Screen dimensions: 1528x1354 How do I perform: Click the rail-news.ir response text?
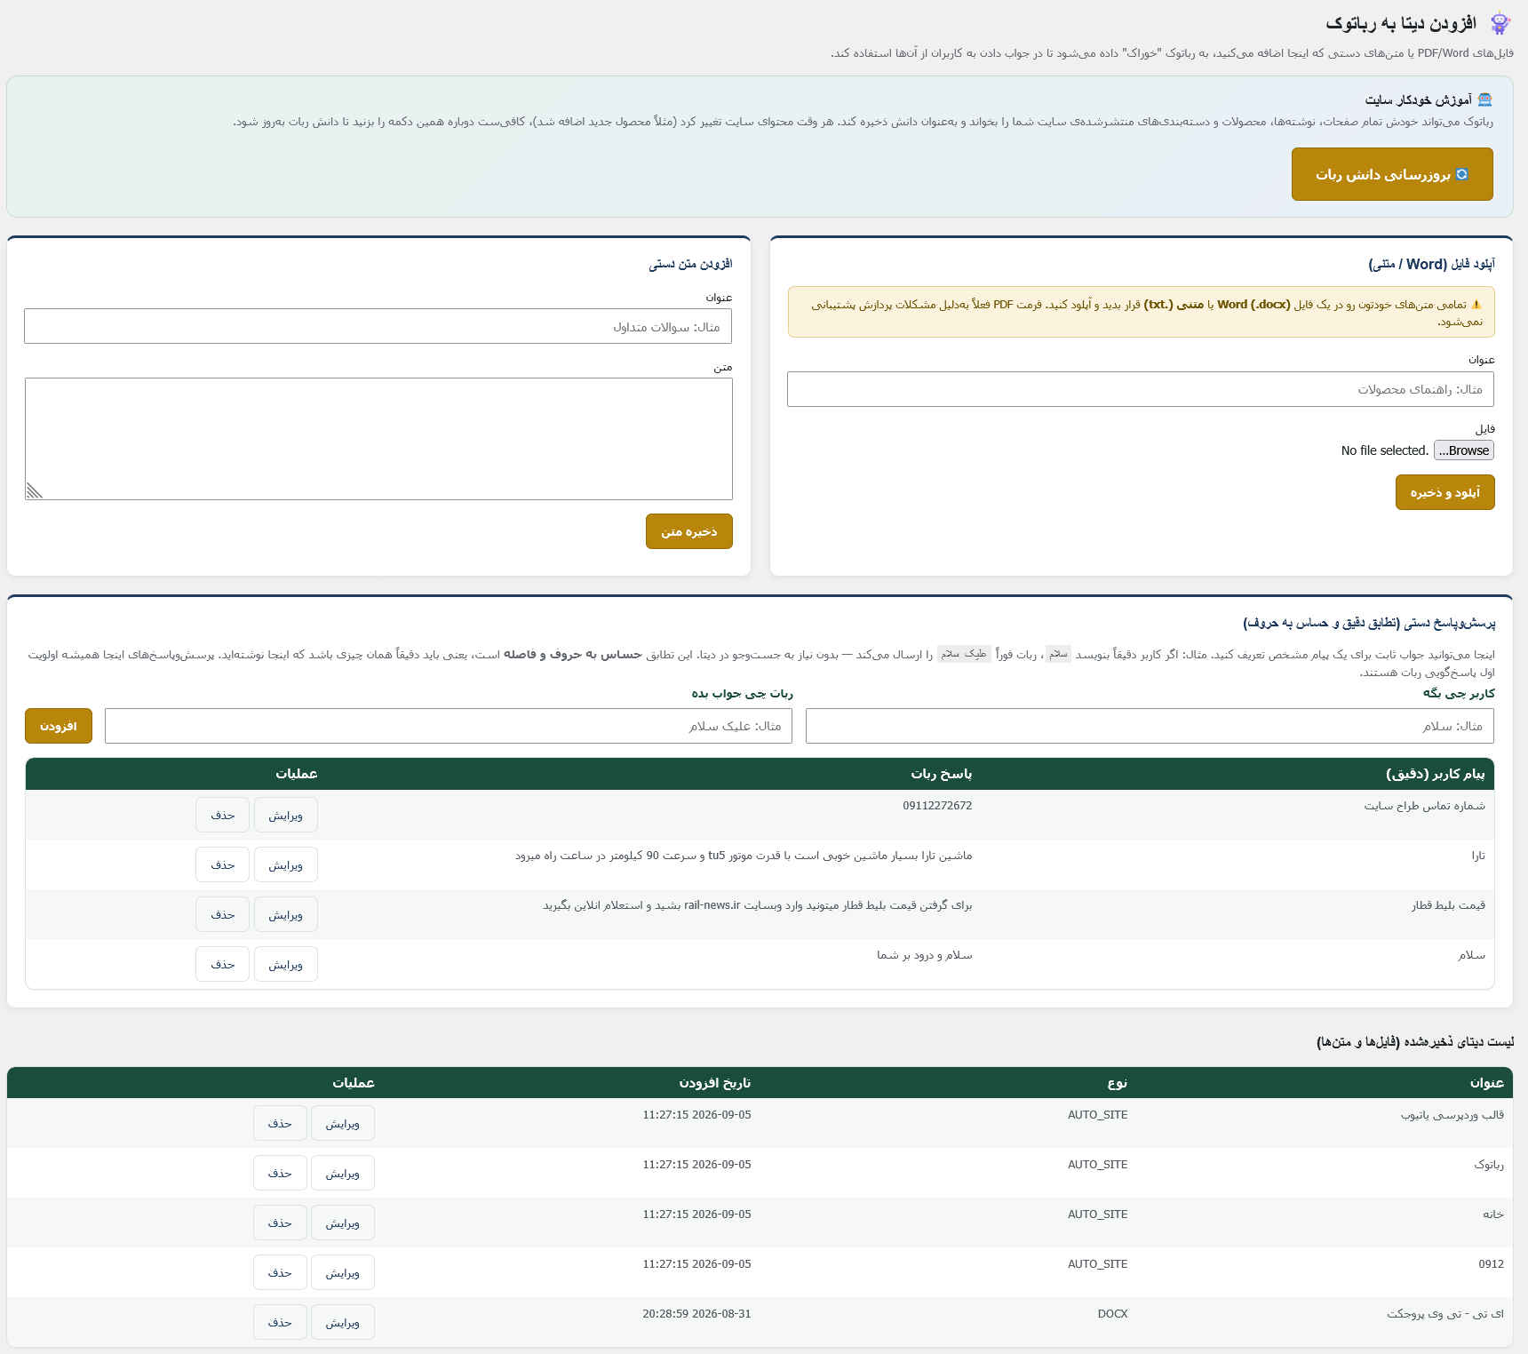coord(758,905)
